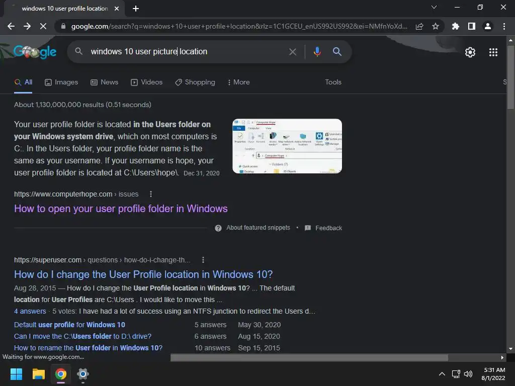This screenshot has height=386, width=515.
Task: Click the horizontal scrollbar thumb
Action: [309, 357]
